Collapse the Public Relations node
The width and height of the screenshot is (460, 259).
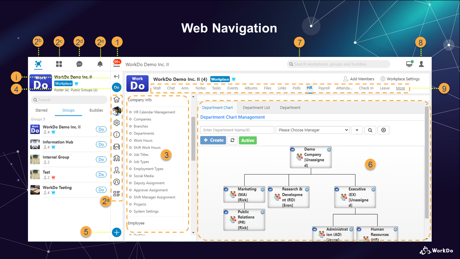coord(226,212)
